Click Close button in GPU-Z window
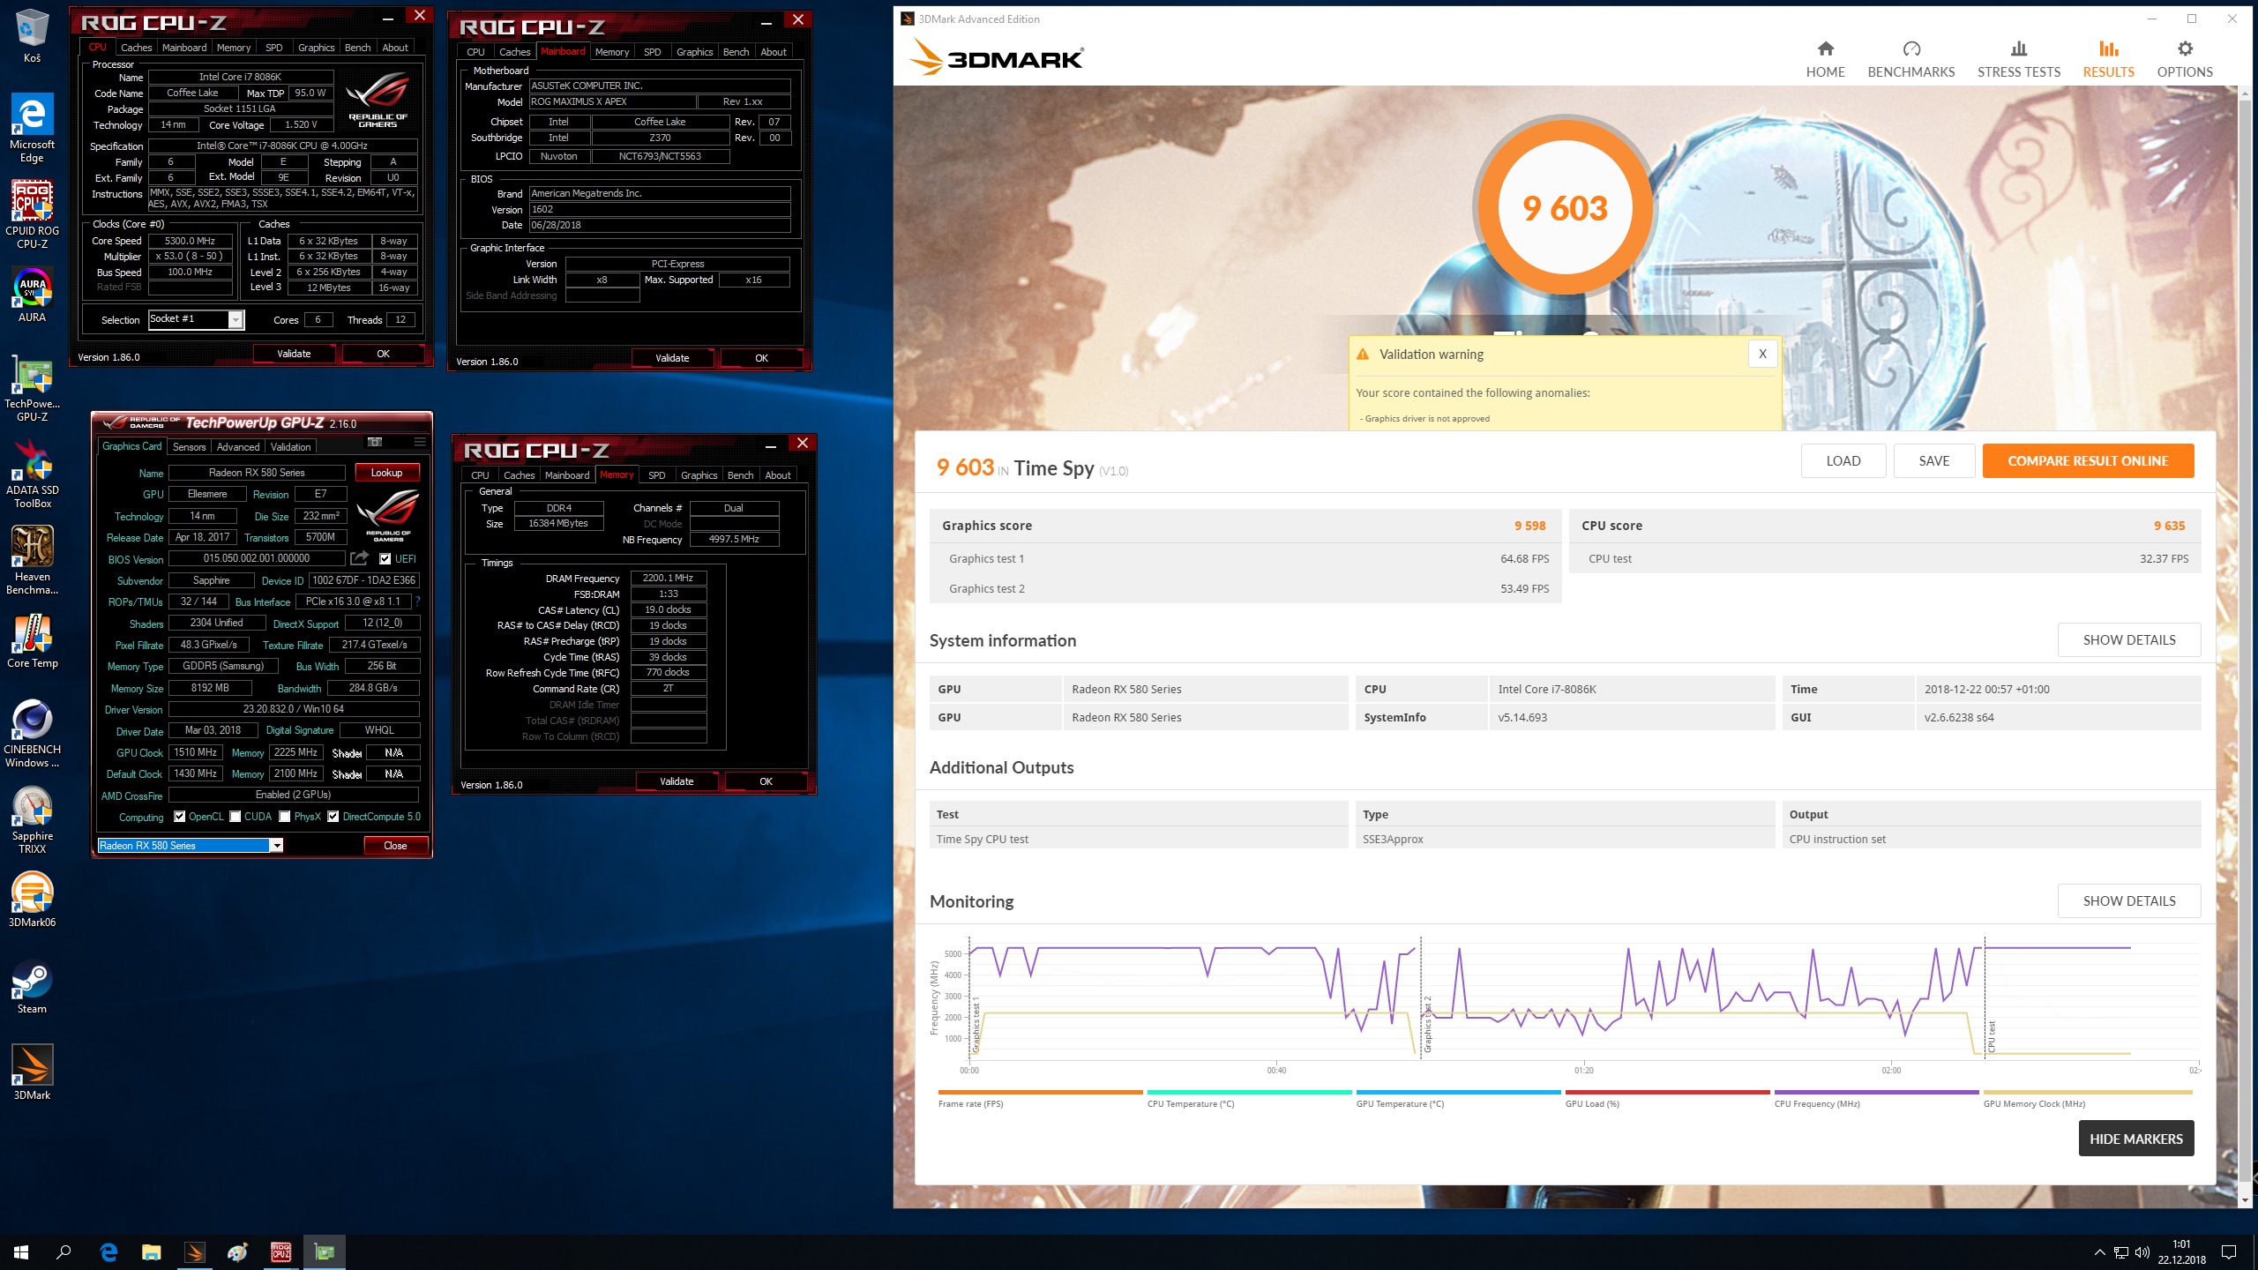This screenshot has height=1270, width=2258. [x=395, y=845]
